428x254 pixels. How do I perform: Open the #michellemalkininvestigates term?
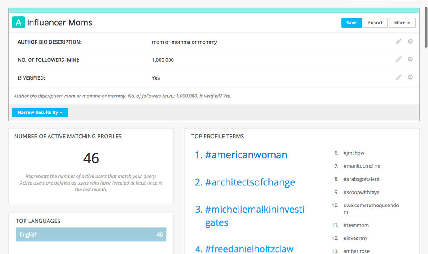click(254, 216)
